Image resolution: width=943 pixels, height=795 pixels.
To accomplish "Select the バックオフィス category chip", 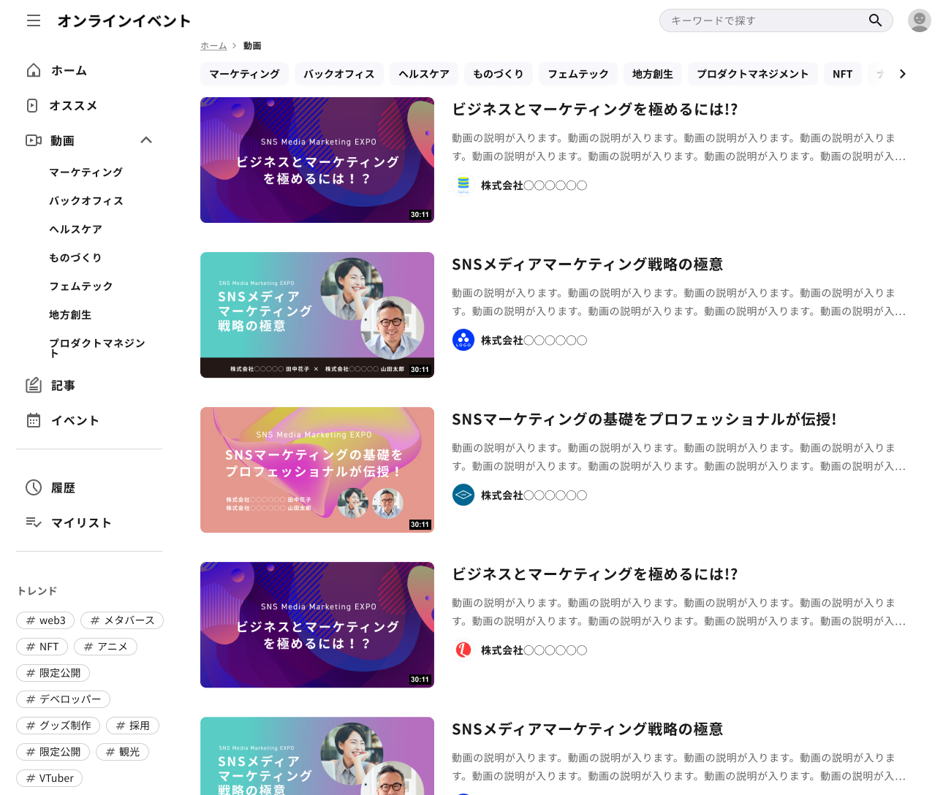I will tap(339, 74).
